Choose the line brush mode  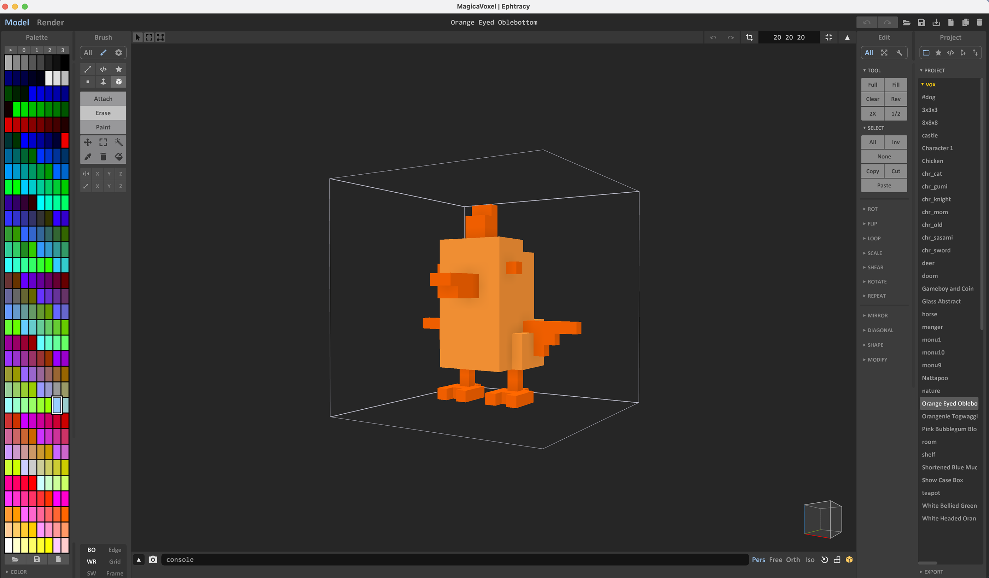click(x=88, y=69)
